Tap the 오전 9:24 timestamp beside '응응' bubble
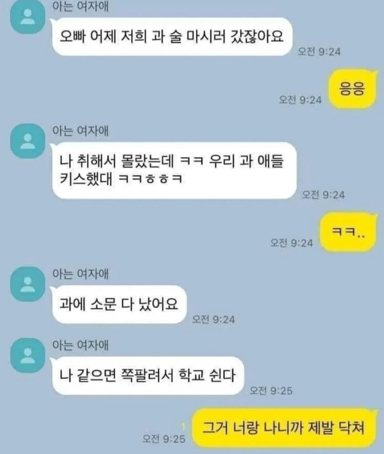Screen dimensions: 384x454 point(300,100)
